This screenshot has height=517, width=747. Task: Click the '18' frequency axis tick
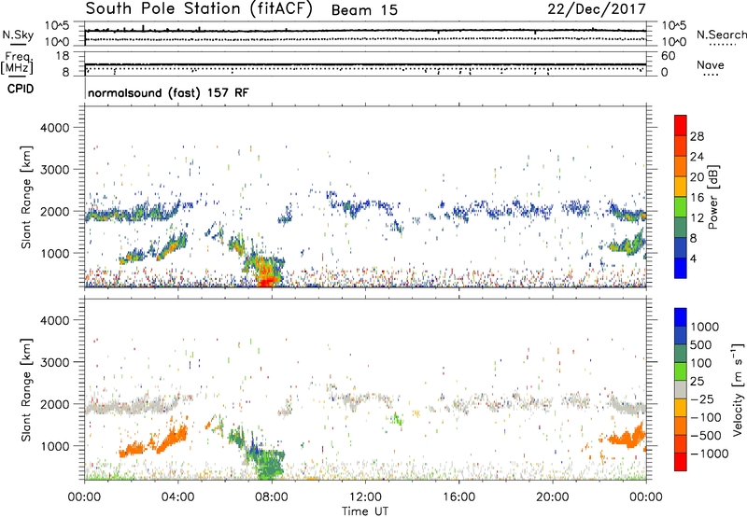tap(63, 56)
